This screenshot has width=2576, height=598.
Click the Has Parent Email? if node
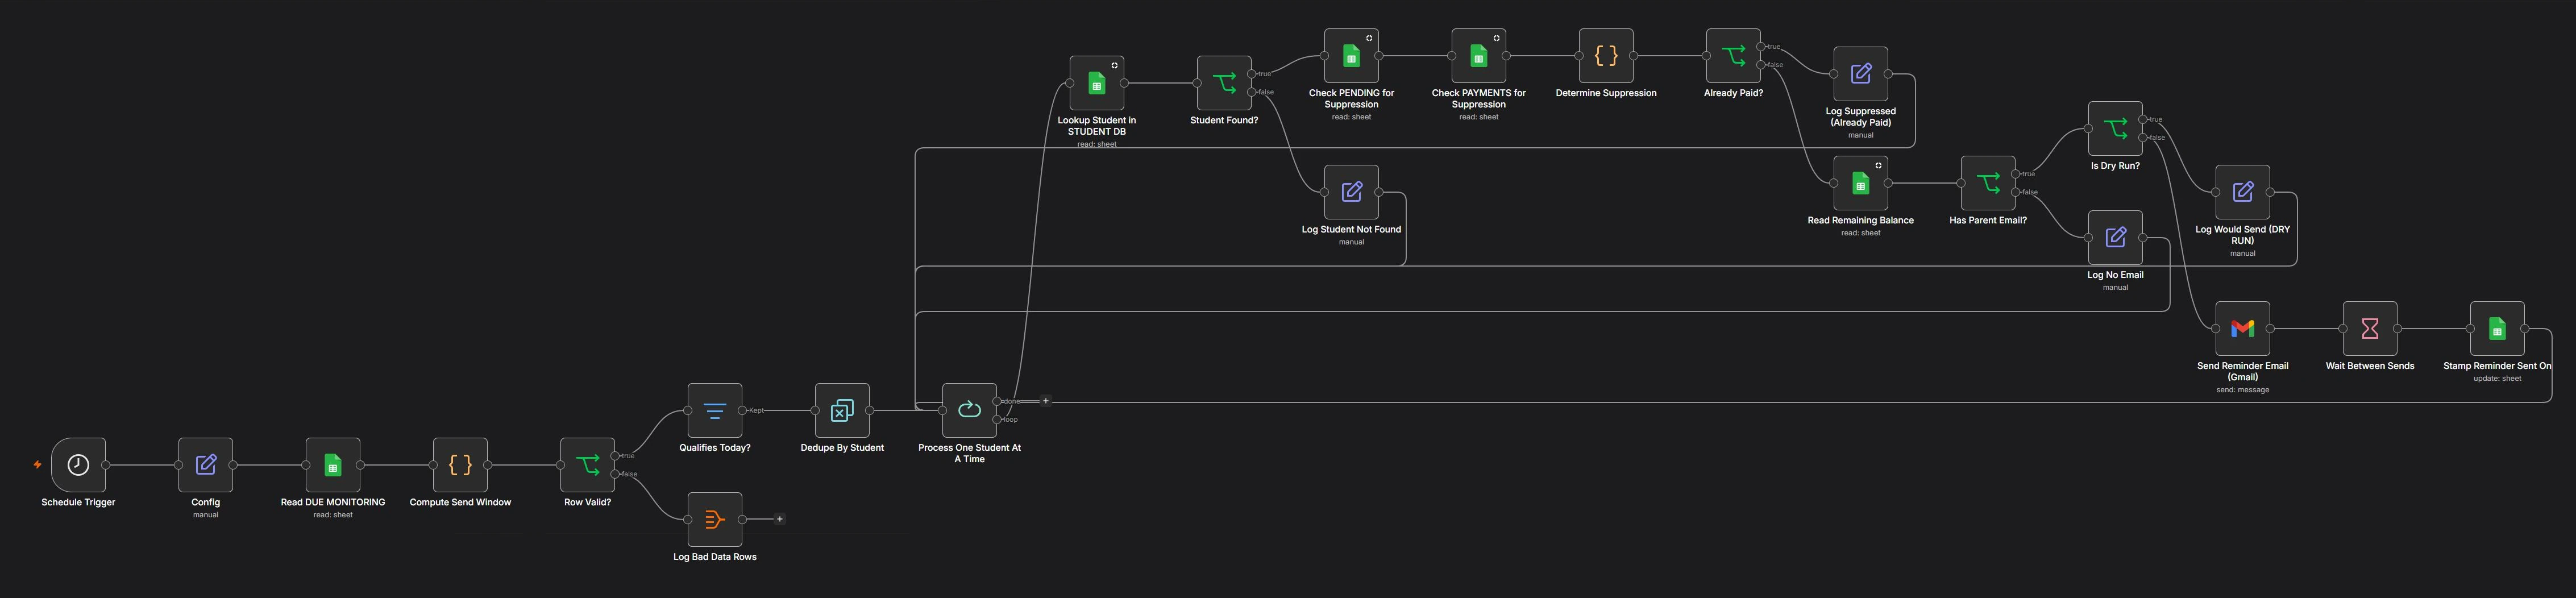[x=1988, y=183]
